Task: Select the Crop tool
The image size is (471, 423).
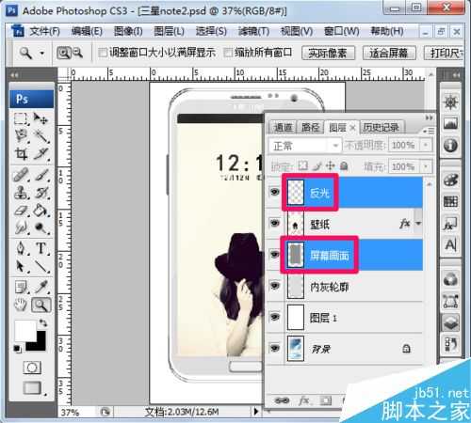Action: [x=21, y=154]
